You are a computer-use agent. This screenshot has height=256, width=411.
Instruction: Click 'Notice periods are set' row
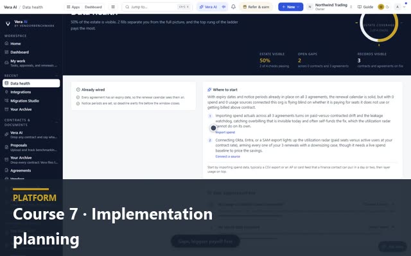tap(128, 104)
